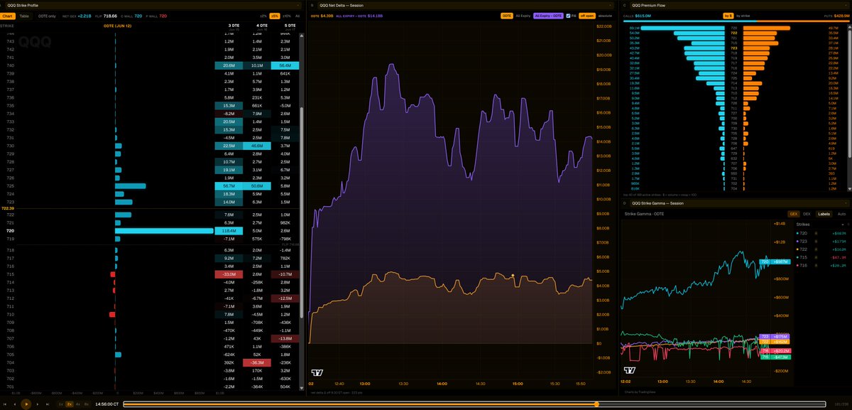Screen dimensions: 852x410
Task: Click the 720 strike gamma bar
Action: [x=164, y=231]
